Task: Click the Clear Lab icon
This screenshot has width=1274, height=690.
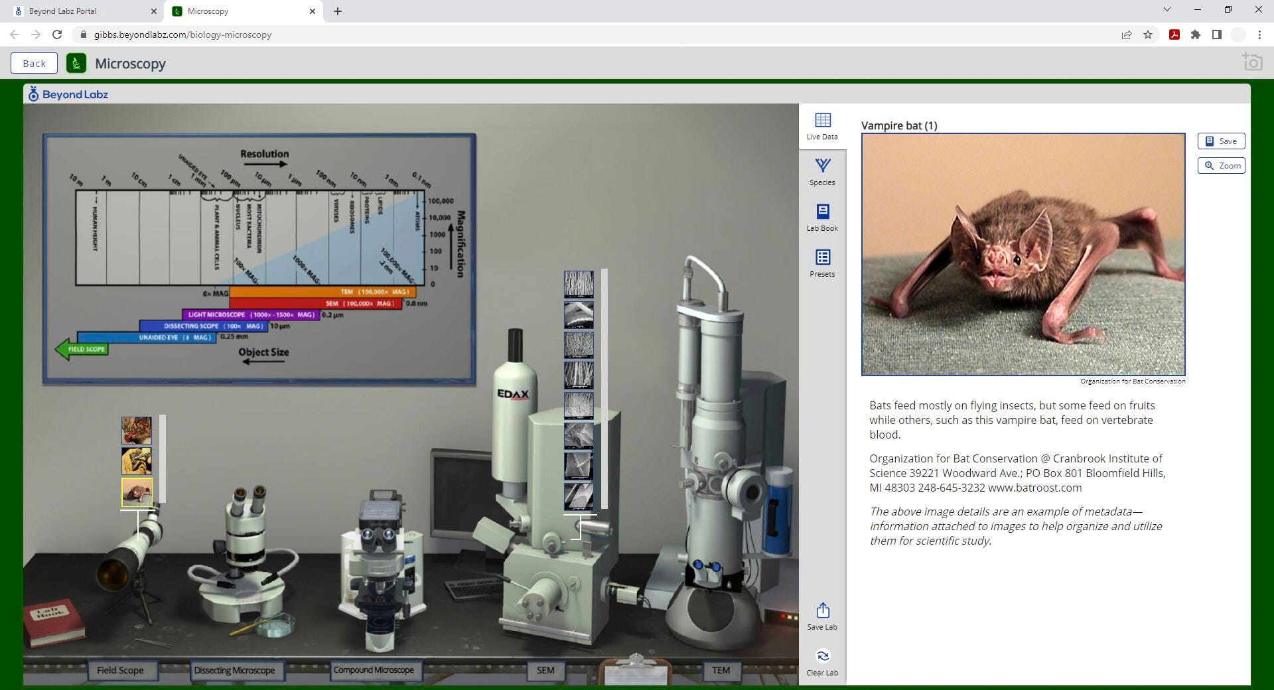Action: tap(822, 662)
